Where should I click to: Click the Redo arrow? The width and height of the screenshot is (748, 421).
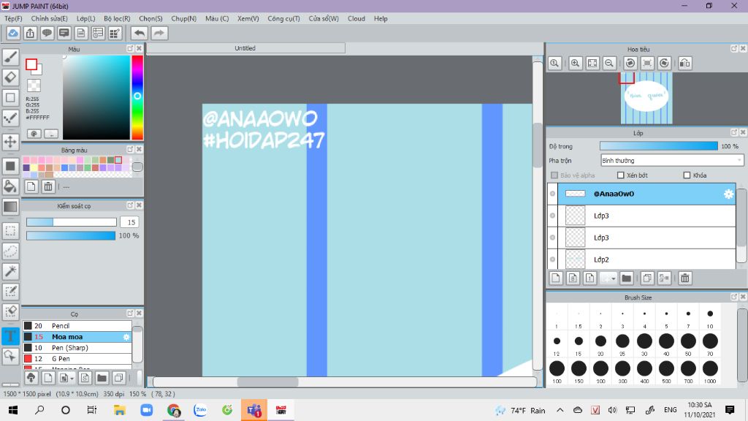click(x=159, y=33)
